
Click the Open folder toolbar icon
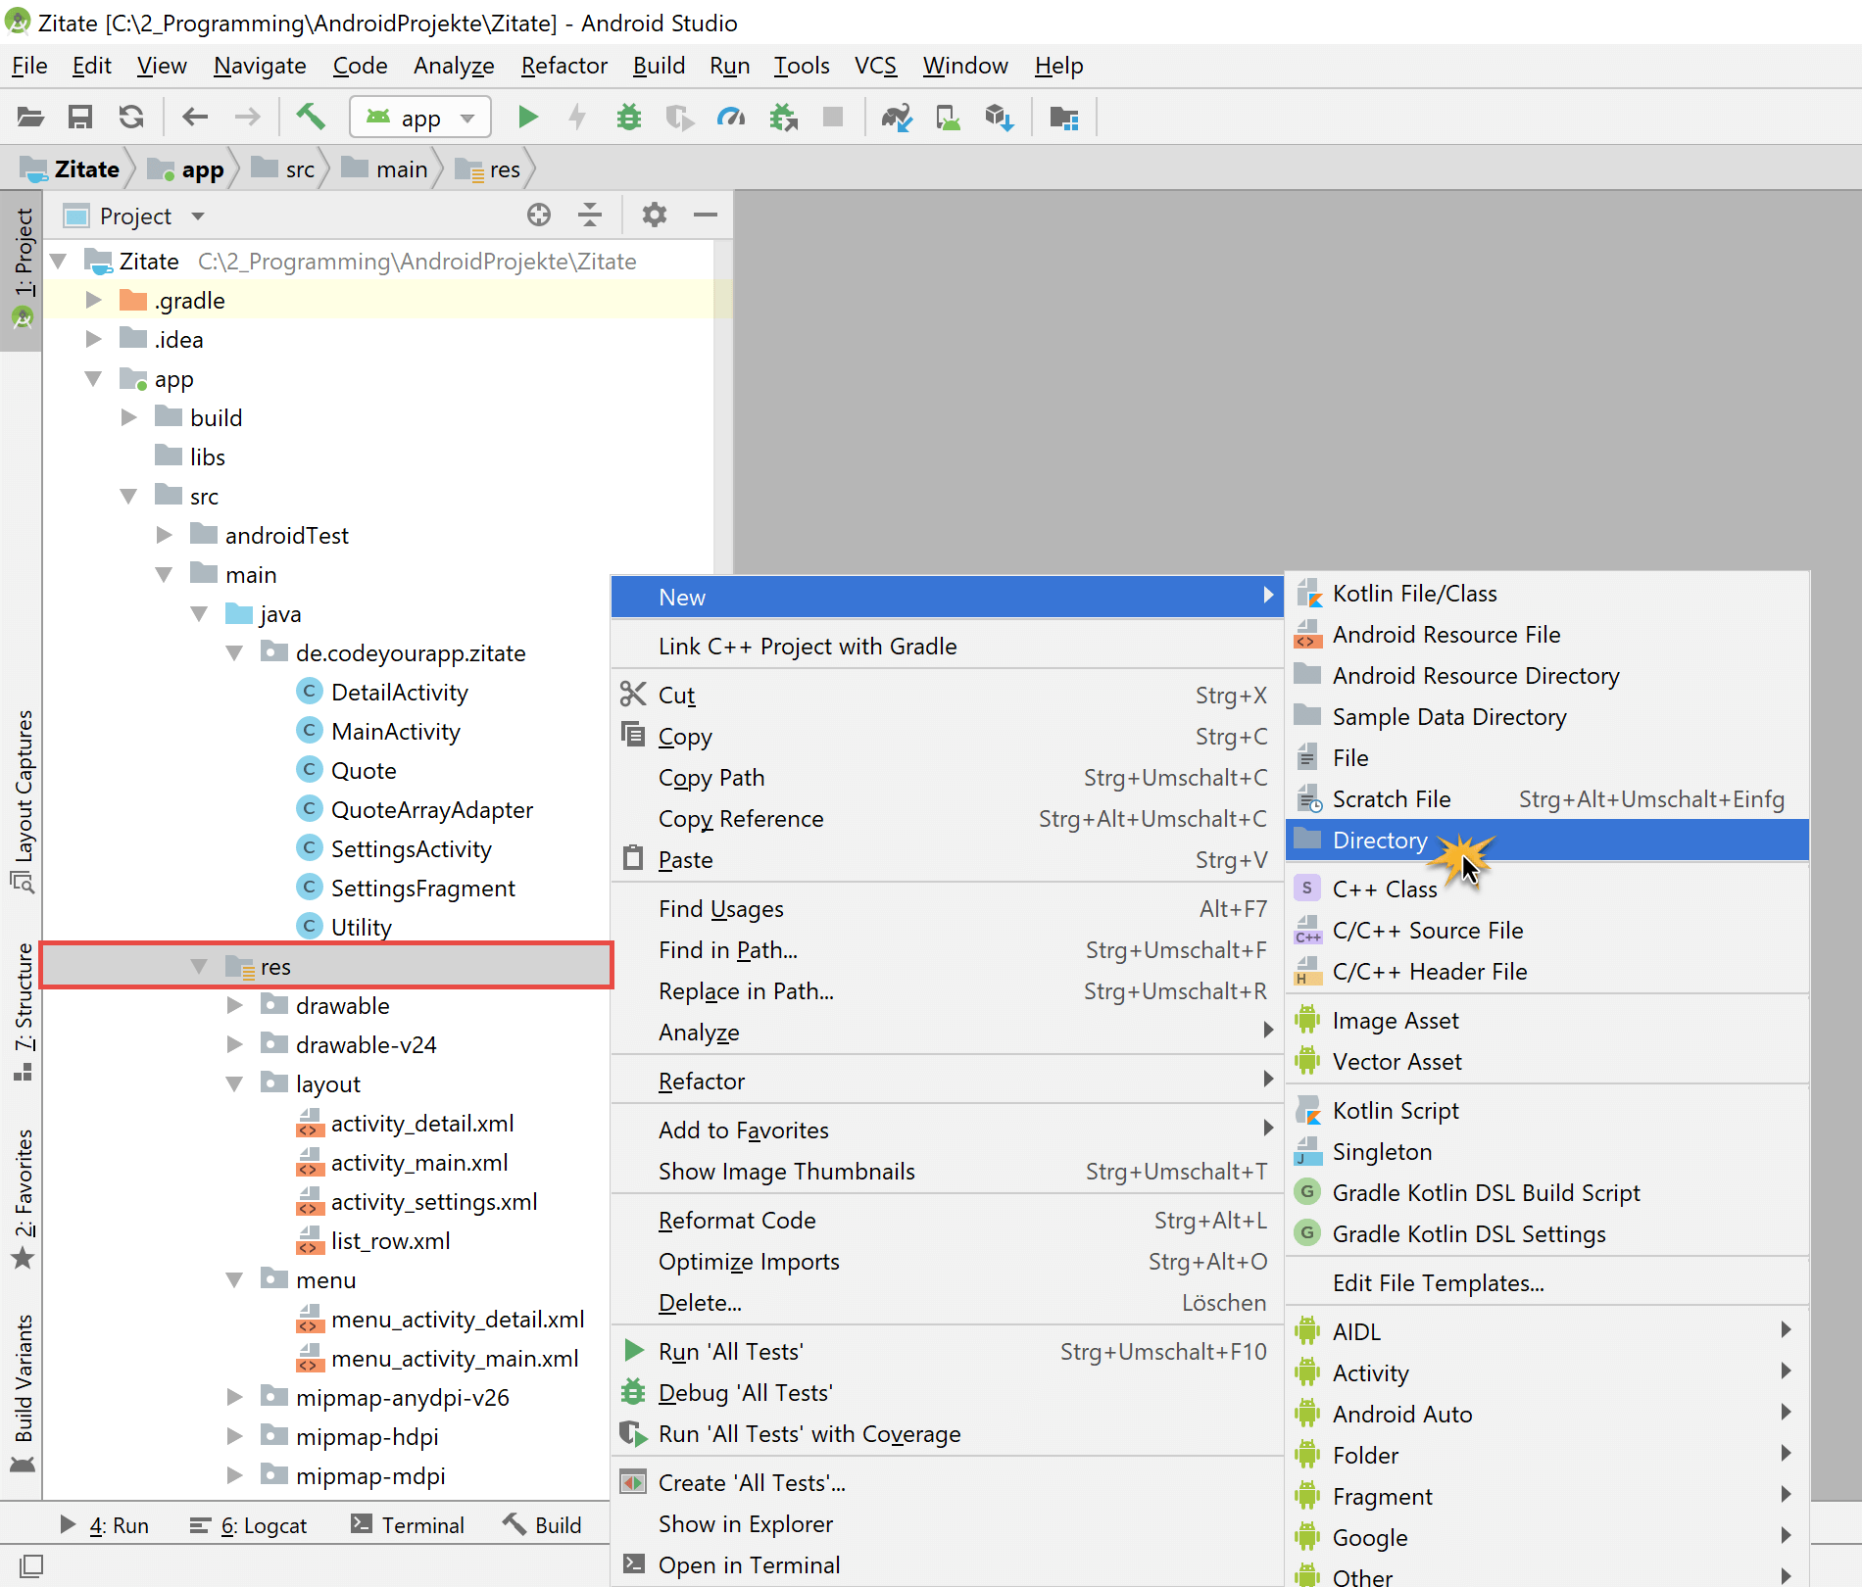pyautogui.click(x=30, y=118)
